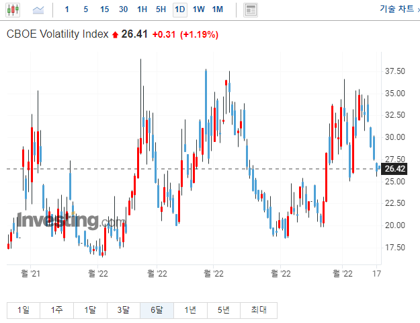
Task: Set interval to 1 minute
Action: coord(67,9)
